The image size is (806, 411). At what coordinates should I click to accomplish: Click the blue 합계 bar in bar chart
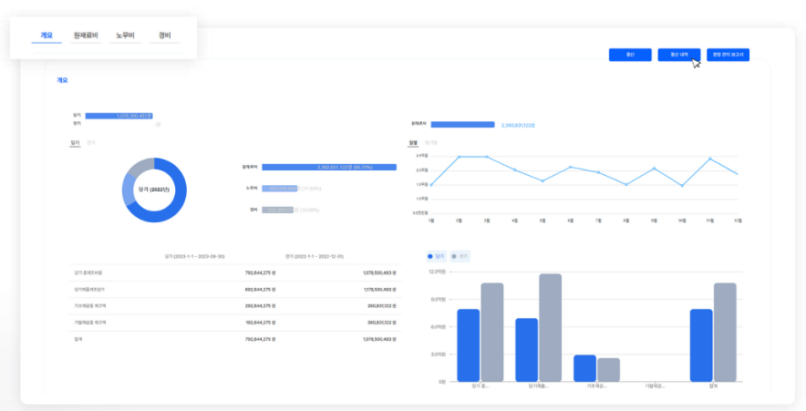pyautogui.click(x=700, y=344)
